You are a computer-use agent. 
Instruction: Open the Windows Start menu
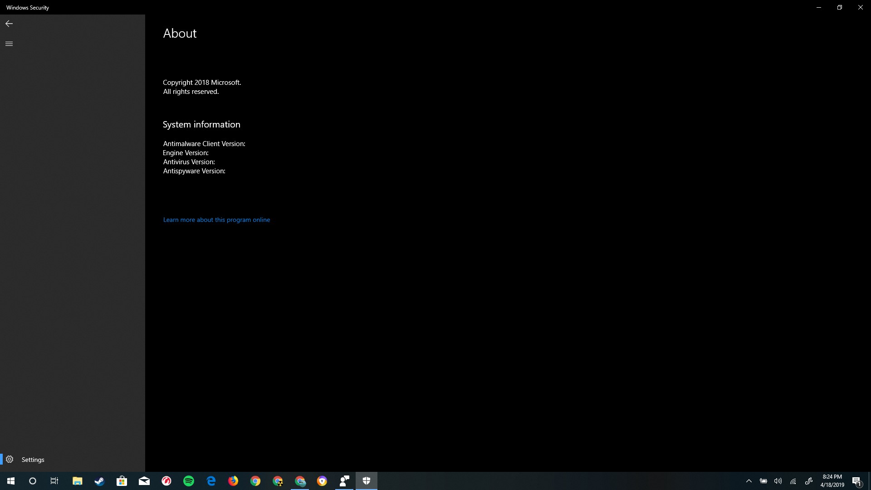(11, 481)
